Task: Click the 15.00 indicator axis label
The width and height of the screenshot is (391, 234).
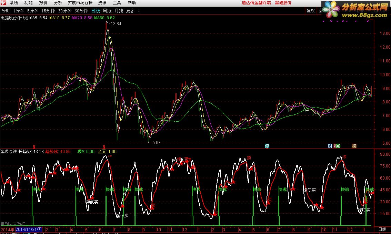Action: coord(385,214)
